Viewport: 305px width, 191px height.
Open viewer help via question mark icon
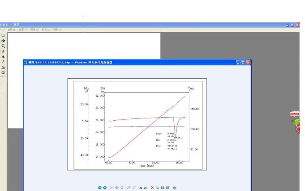[175, 188]
